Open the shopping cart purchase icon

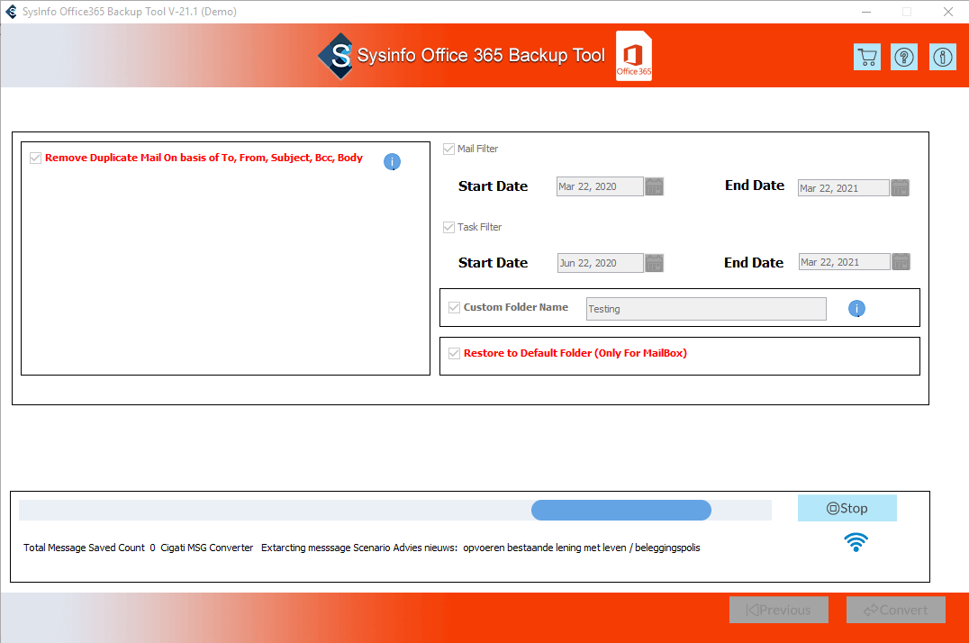click(x=867, y=58)
